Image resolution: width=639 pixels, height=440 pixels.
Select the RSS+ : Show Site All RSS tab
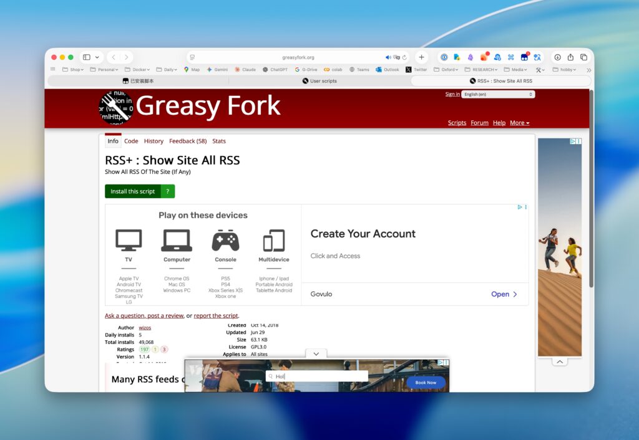(501, 81)
